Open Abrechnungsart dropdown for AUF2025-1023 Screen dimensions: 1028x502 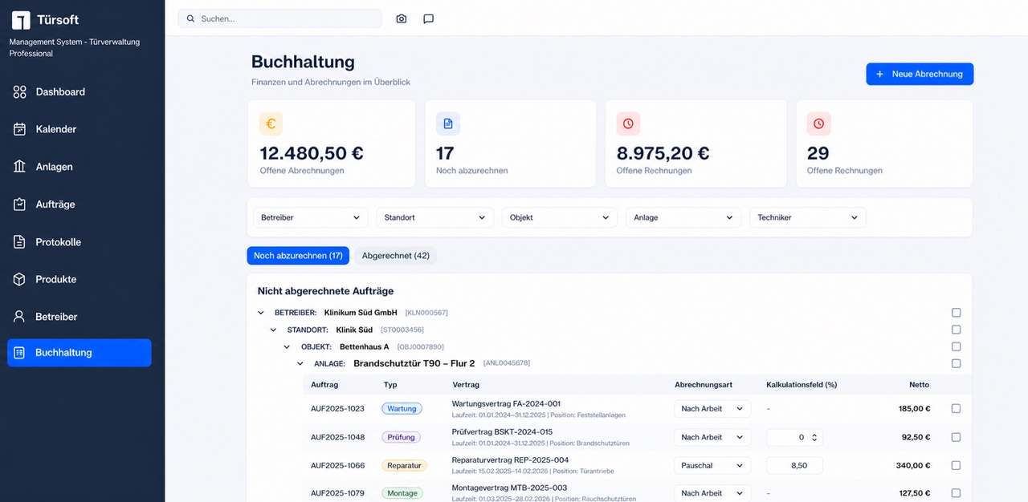712,408
